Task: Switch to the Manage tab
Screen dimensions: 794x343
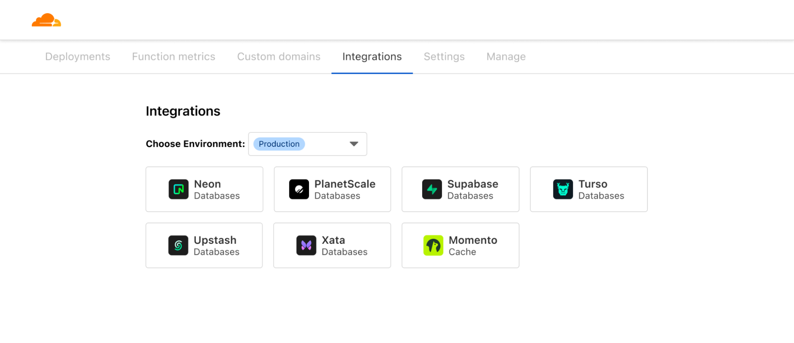Action: pyautogui.click(x=506, y=57)
